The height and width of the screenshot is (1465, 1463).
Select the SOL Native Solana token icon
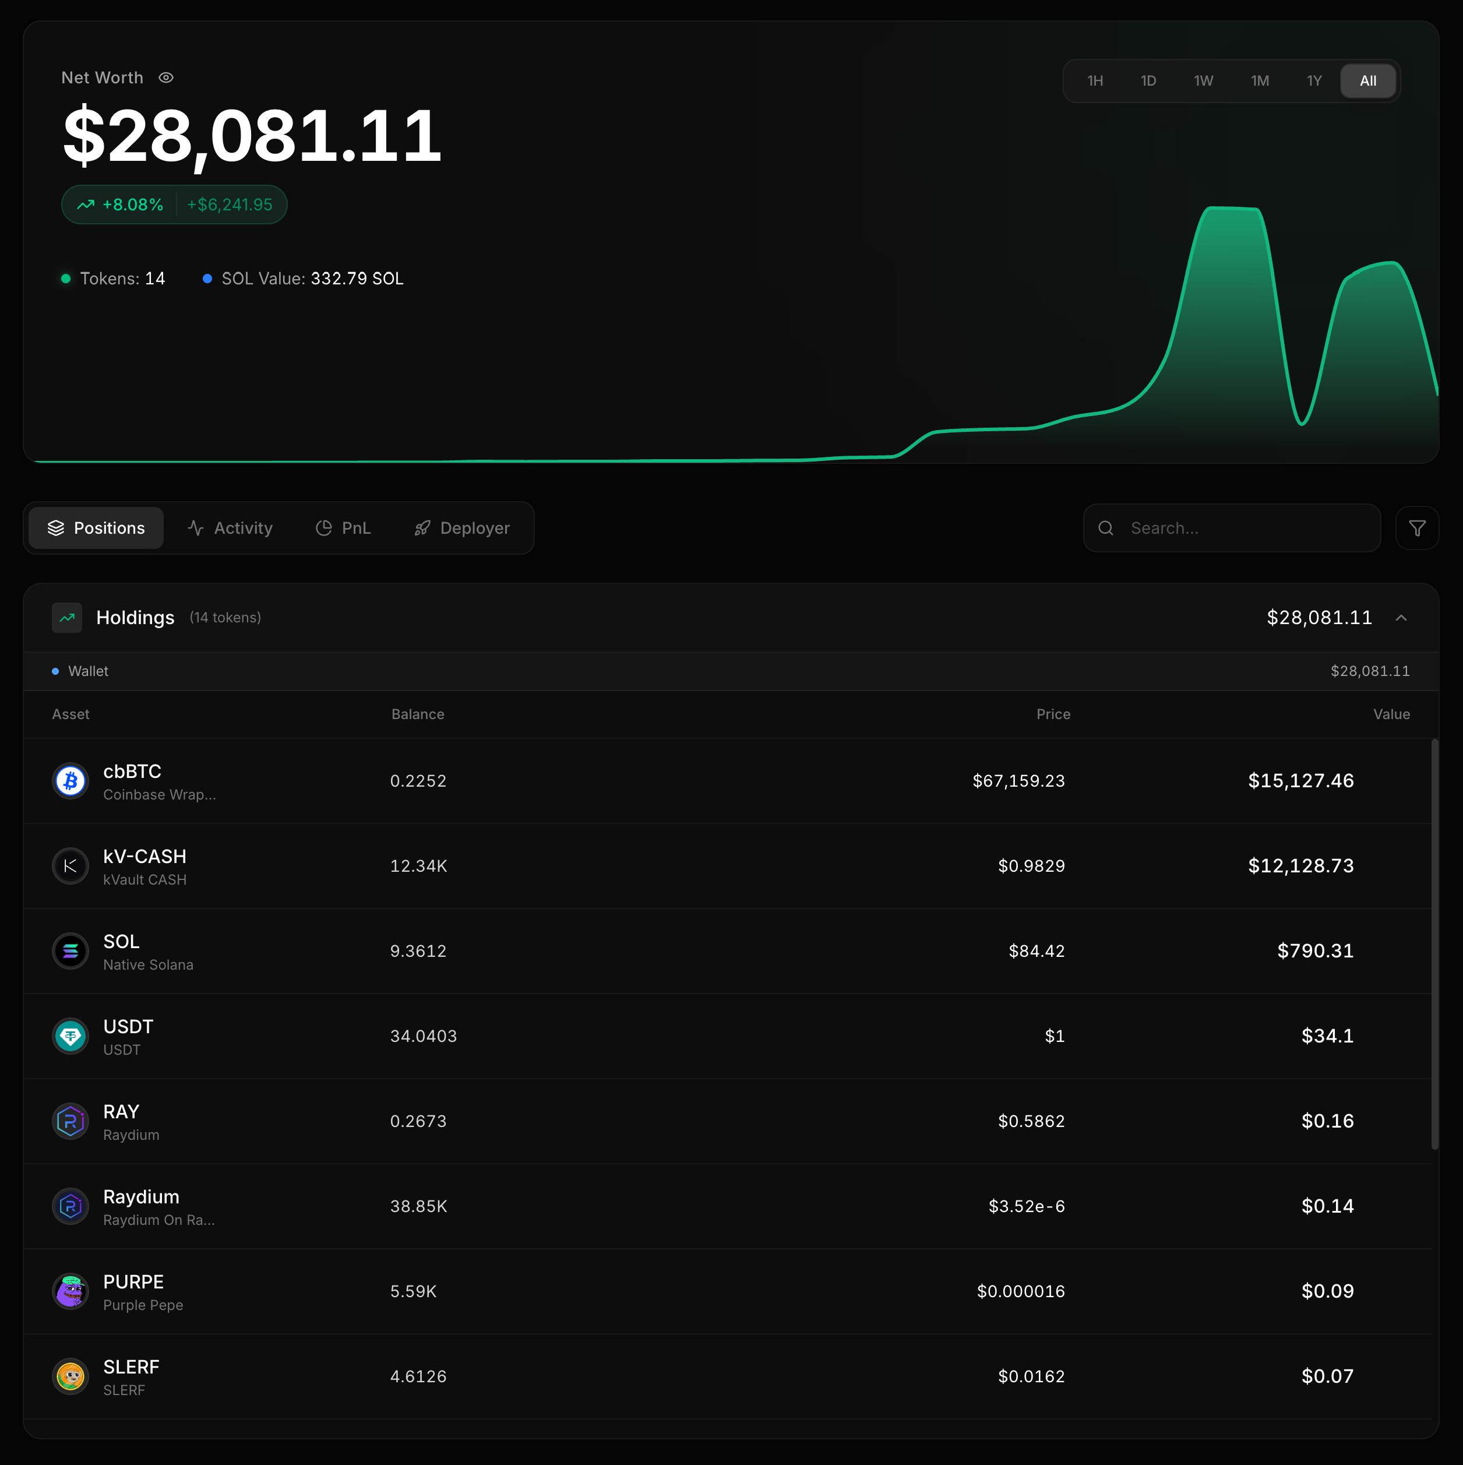(70, 951)
